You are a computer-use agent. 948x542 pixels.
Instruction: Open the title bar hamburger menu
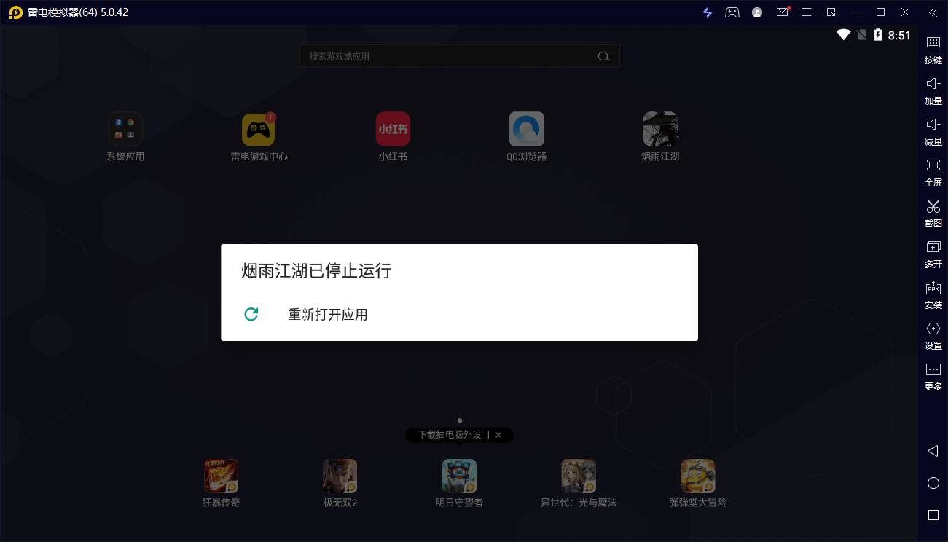click(x=807, y=12)
